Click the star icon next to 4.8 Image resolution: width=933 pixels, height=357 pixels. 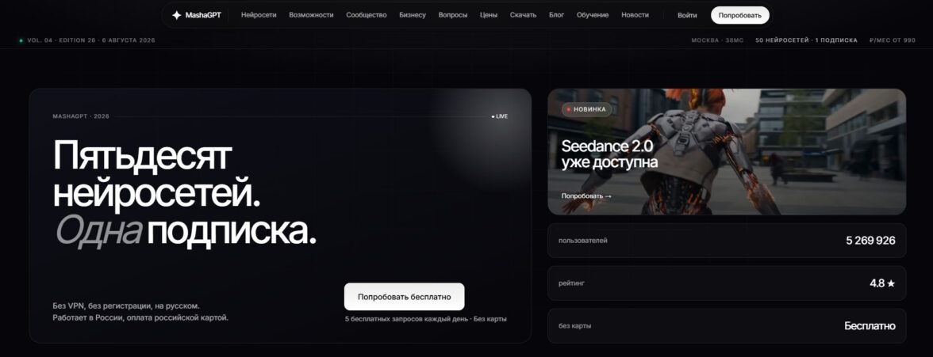[x=891, y=283]
